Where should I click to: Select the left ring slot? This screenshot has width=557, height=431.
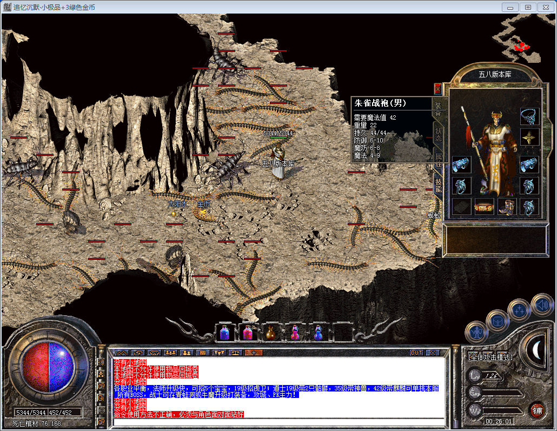461,186
